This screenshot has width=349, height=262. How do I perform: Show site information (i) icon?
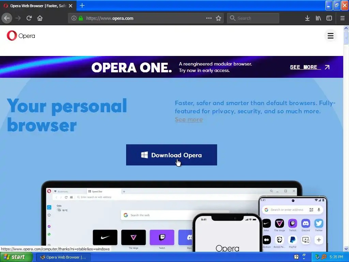coord(74,18)
